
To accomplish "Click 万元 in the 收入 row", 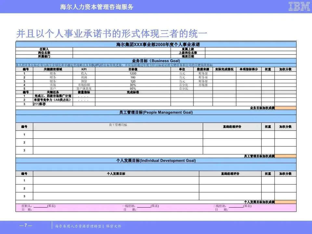I will [182, 73].
